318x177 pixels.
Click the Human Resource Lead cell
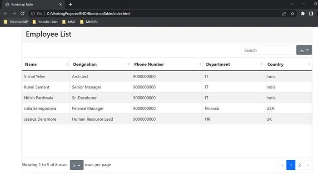(x=100, y=119)
